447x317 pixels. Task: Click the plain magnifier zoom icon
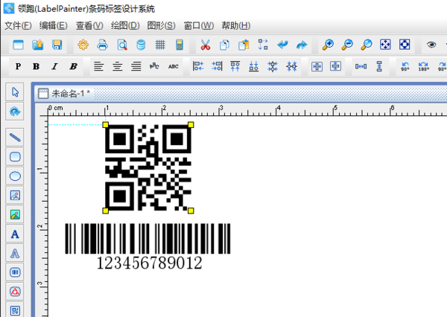[367, 45]
